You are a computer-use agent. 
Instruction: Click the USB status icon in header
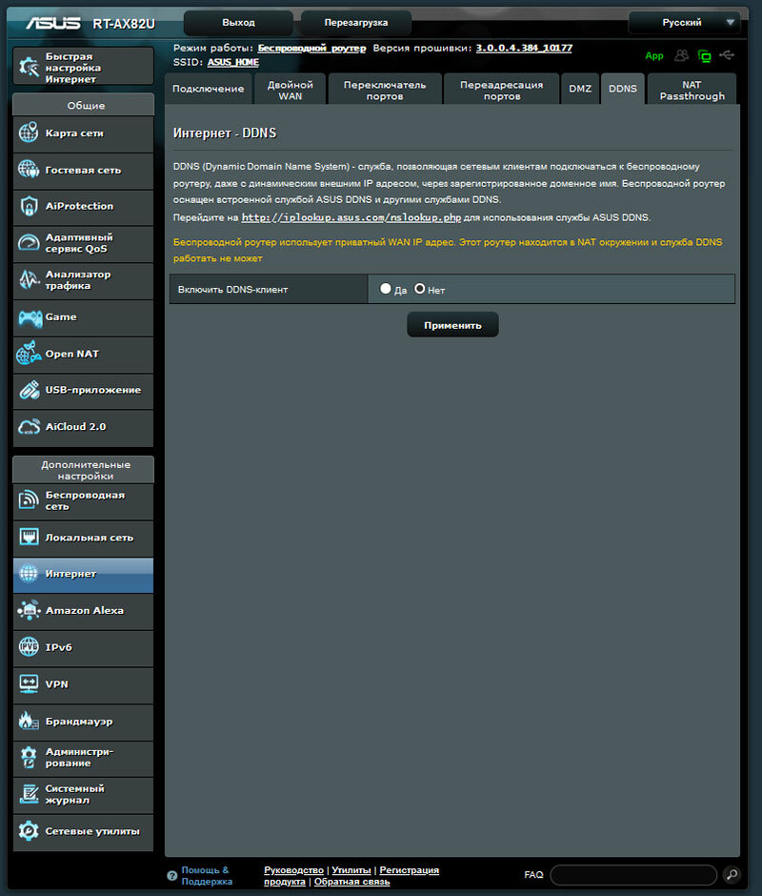click(x=727, y=55)
